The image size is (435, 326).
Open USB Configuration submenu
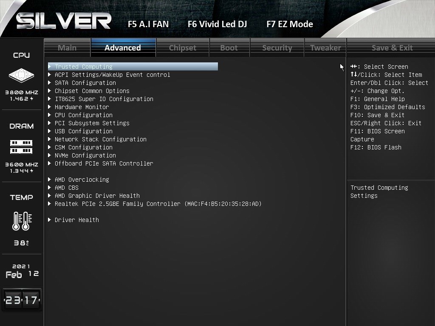click(80, 131)
